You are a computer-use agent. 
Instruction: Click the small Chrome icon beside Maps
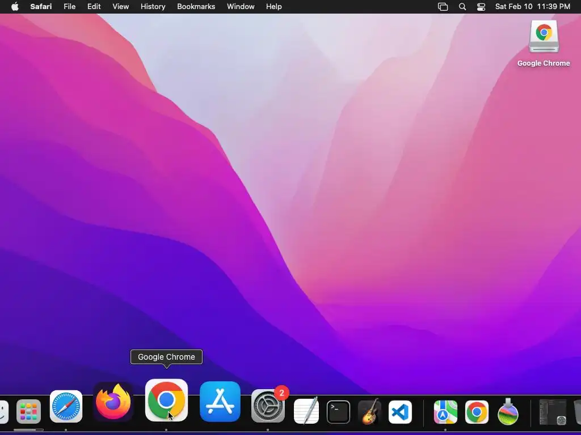click(x=477, y=412)
